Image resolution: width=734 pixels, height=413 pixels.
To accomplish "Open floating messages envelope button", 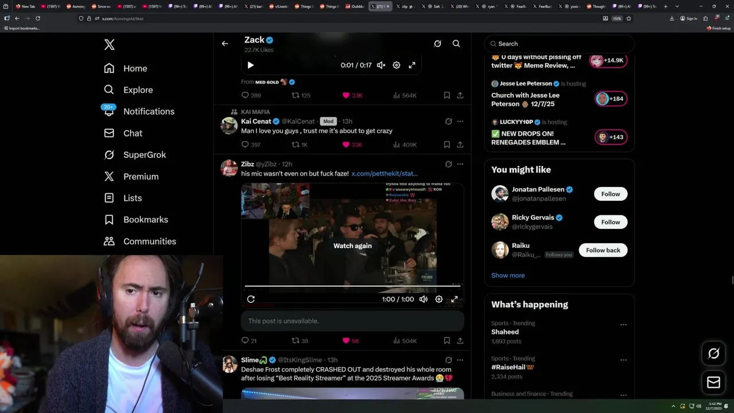I will pos(713,383).
